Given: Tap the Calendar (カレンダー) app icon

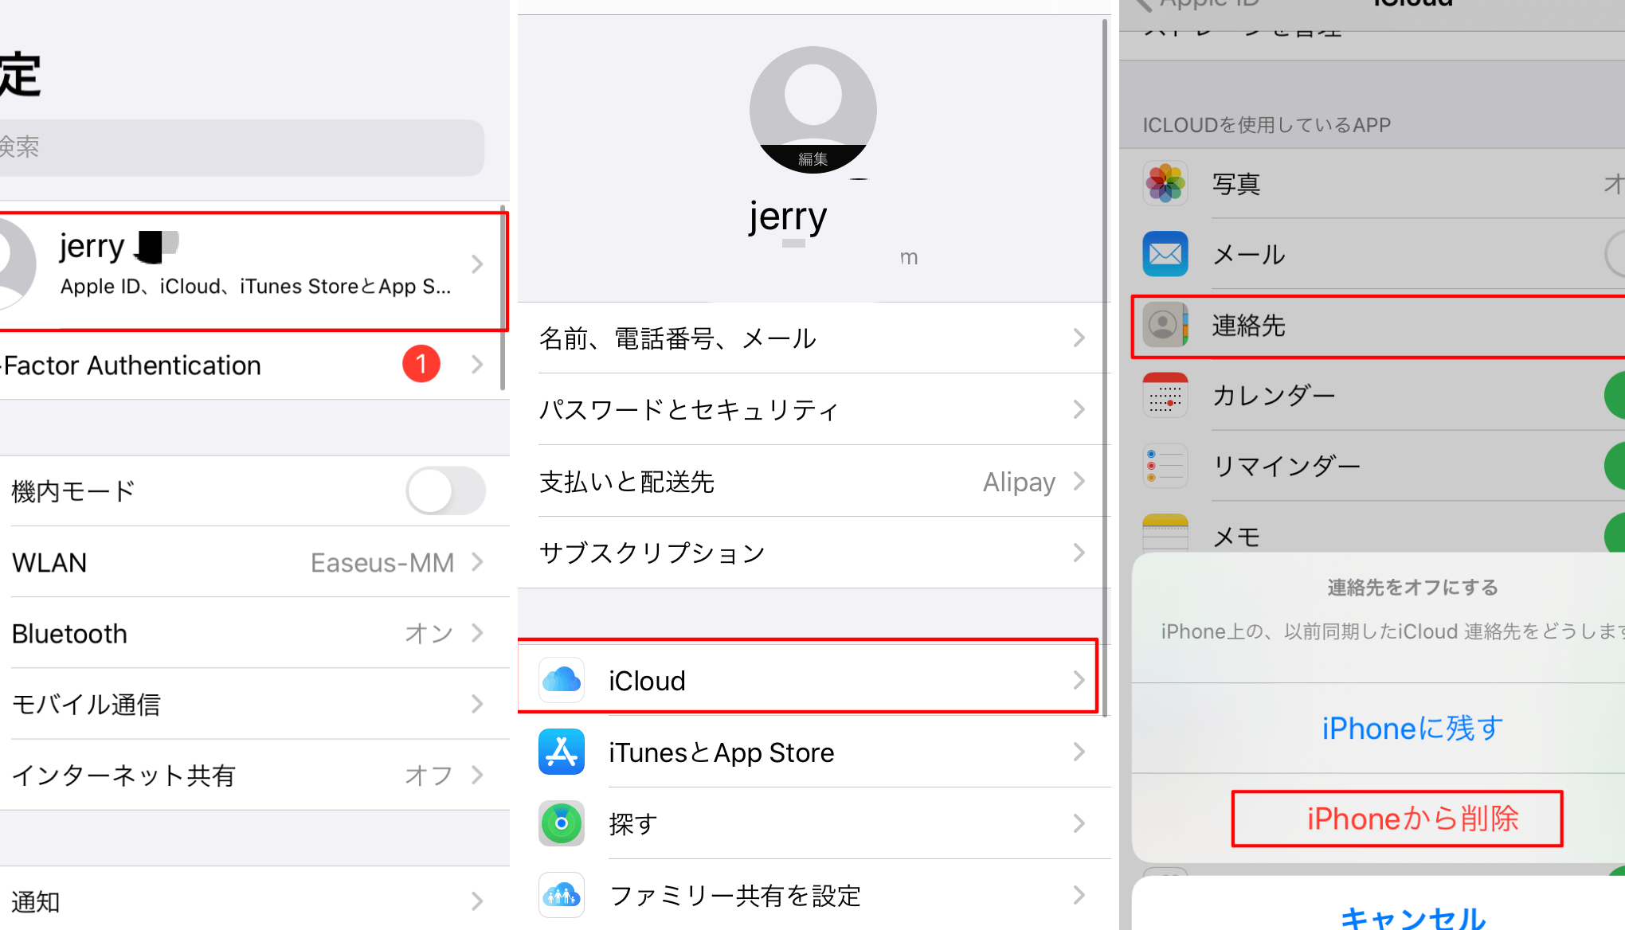Looking at the screenshot, I should 1165,395.
